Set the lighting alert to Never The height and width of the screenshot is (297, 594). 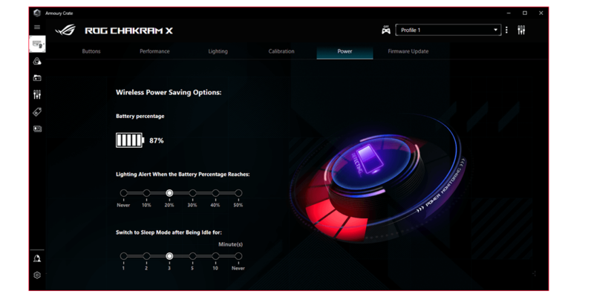[123, 193]
